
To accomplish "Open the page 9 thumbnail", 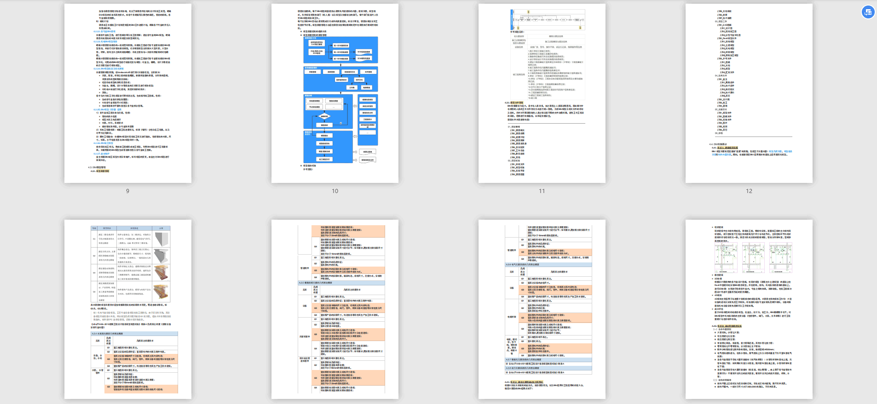I will [128, 93].
